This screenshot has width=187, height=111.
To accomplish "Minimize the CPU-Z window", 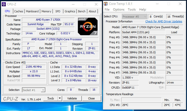I will [x=73, y=5].
